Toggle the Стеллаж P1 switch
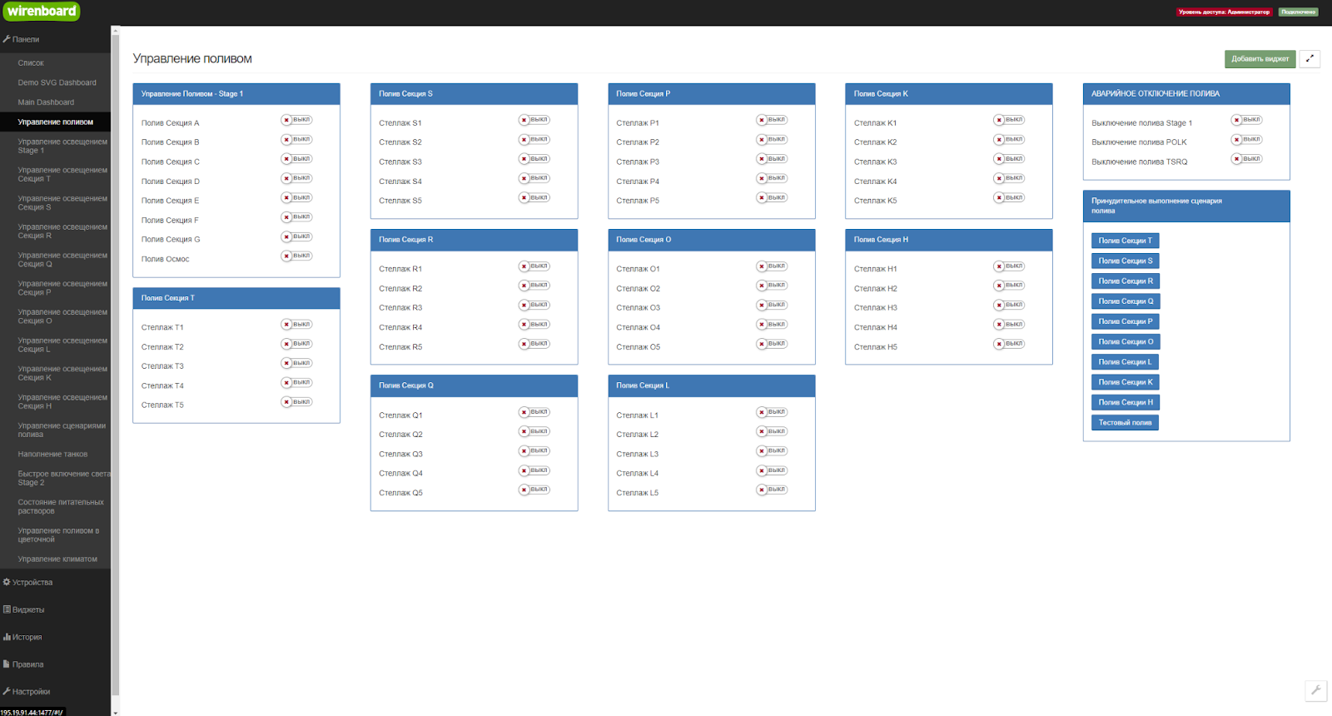 click(772, 120)
